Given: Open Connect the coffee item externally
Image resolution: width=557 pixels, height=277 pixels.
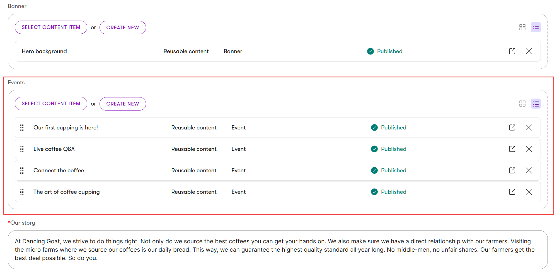Looking at the screenshot, I should click(512, 170).
